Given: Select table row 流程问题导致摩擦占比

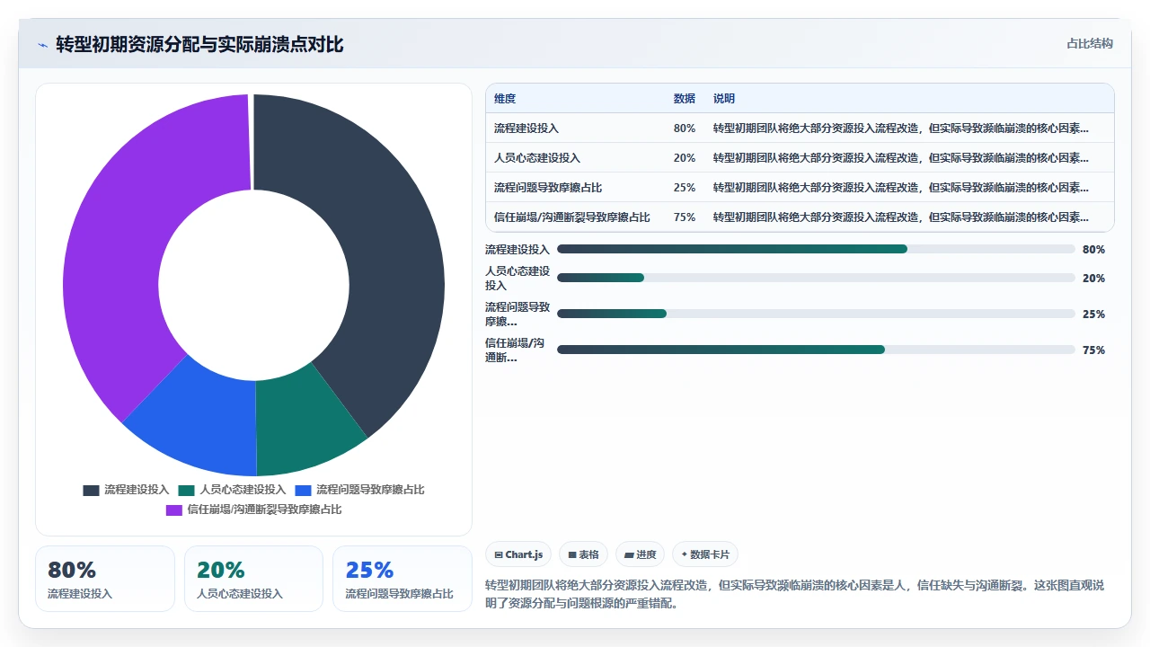Looking at the screenshot, I should click(800, 188).
